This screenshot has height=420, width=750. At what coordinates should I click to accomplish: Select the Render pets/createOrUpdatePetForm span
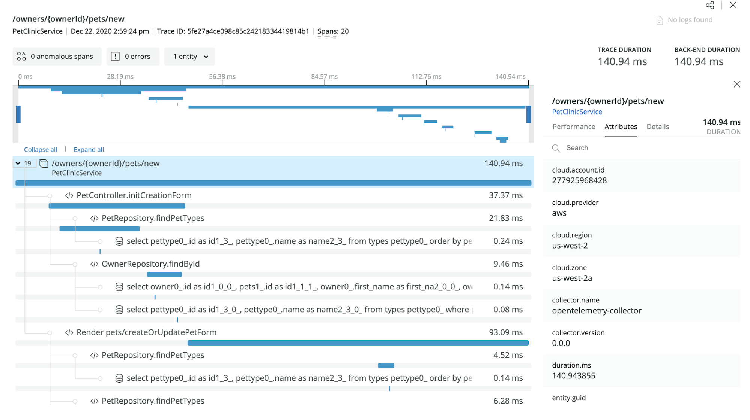pos(146,332)
